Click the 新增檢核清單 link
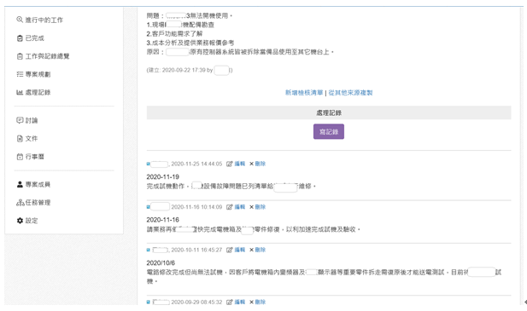This screenshot has height=311, width=527. [x=304, y=93]
